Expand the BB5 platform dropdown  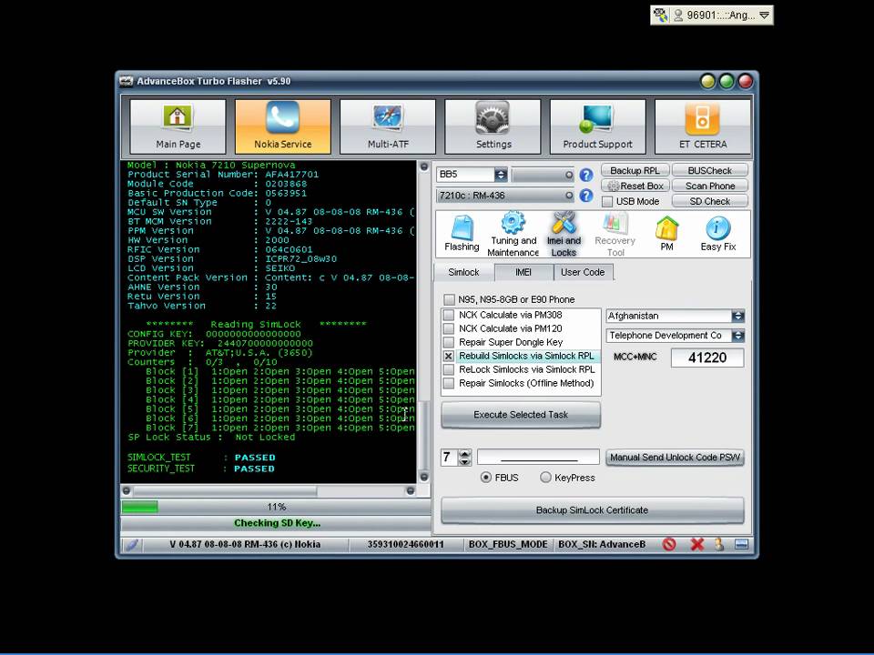tap(501, 175)
